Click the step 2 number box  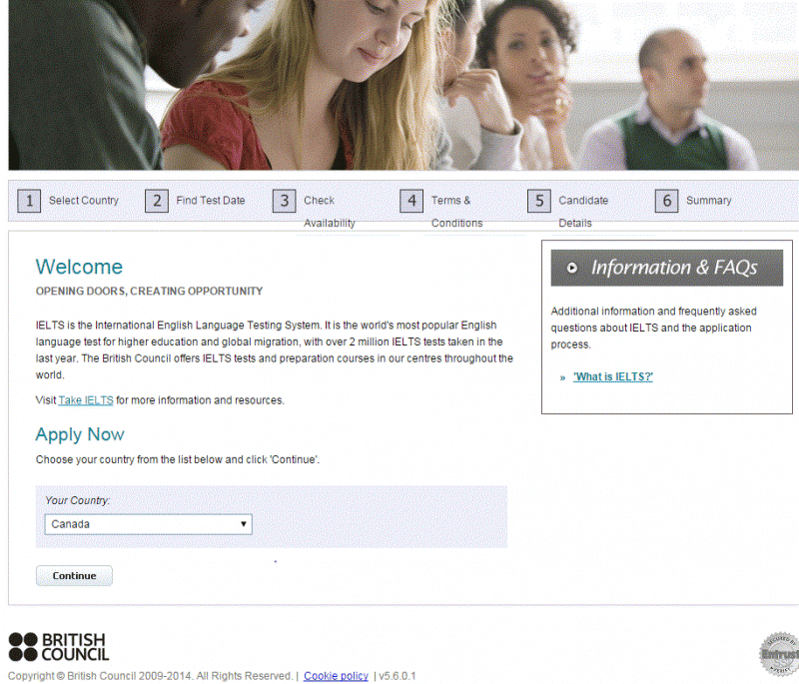tap(157, 201)
